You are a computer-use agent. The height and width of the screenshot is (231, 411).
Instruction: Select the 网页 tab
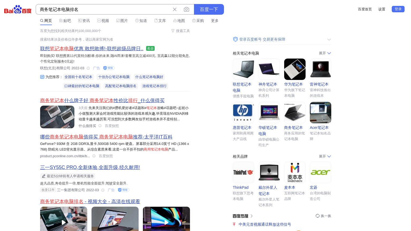point(46,21)
